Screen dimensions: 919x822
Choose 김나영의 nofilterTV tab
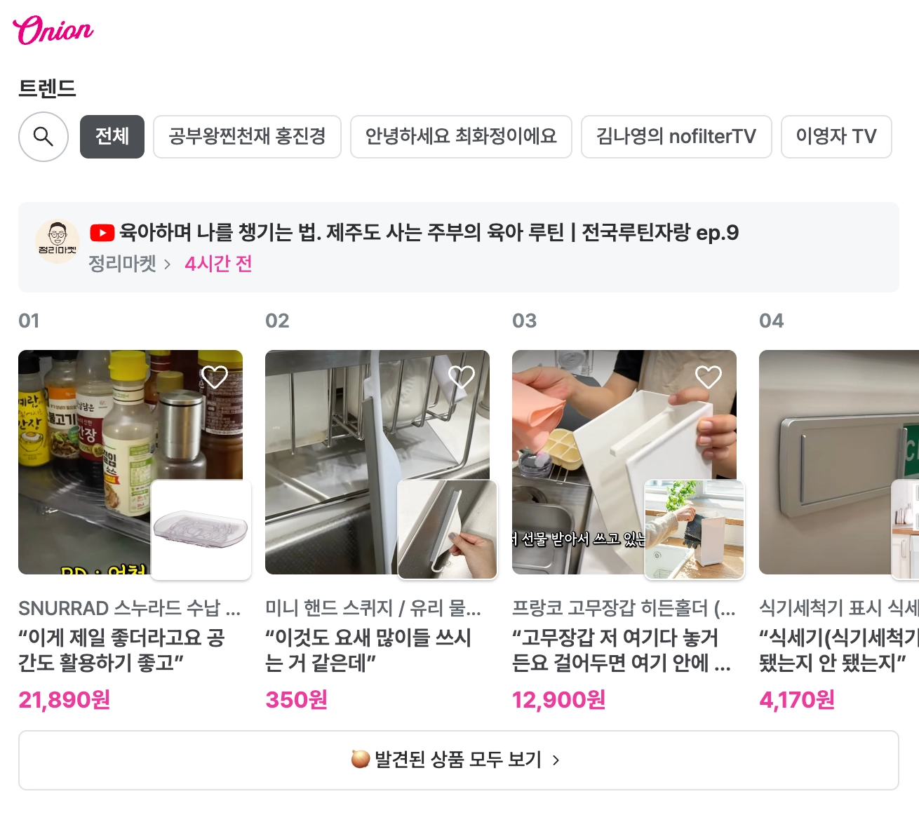676,137
